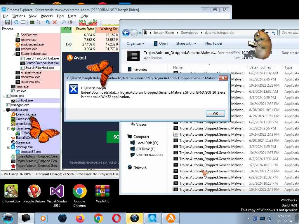The height and width of the screenshot is (224, 299).
Task: Click Chrome icon in the taskbar
Action: pyautogui.click(x=98, y=218)
